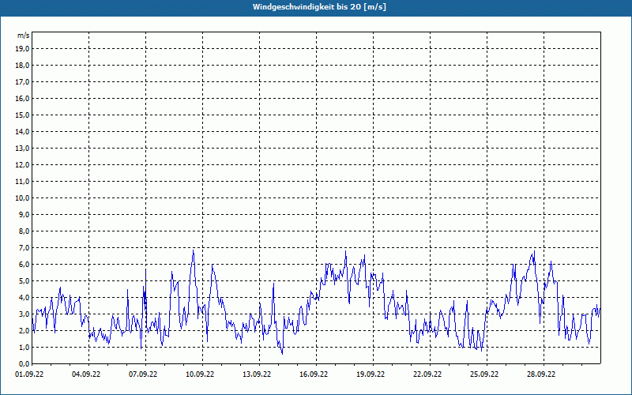632x395 pixels.
Task: Click the m/s unit label
Action: click(24, 36)
